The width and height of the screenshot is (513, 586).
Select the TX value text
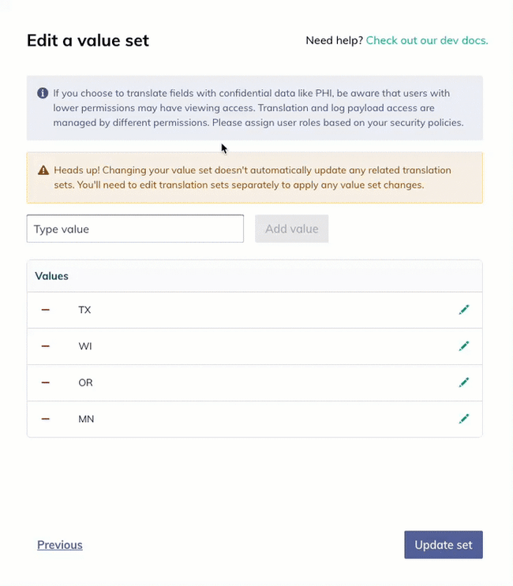84,310
